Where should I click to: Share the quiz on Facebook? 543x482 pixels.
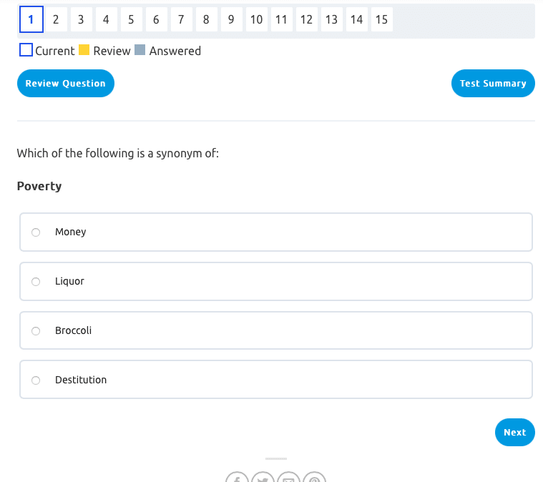click(x=238, y=478)
